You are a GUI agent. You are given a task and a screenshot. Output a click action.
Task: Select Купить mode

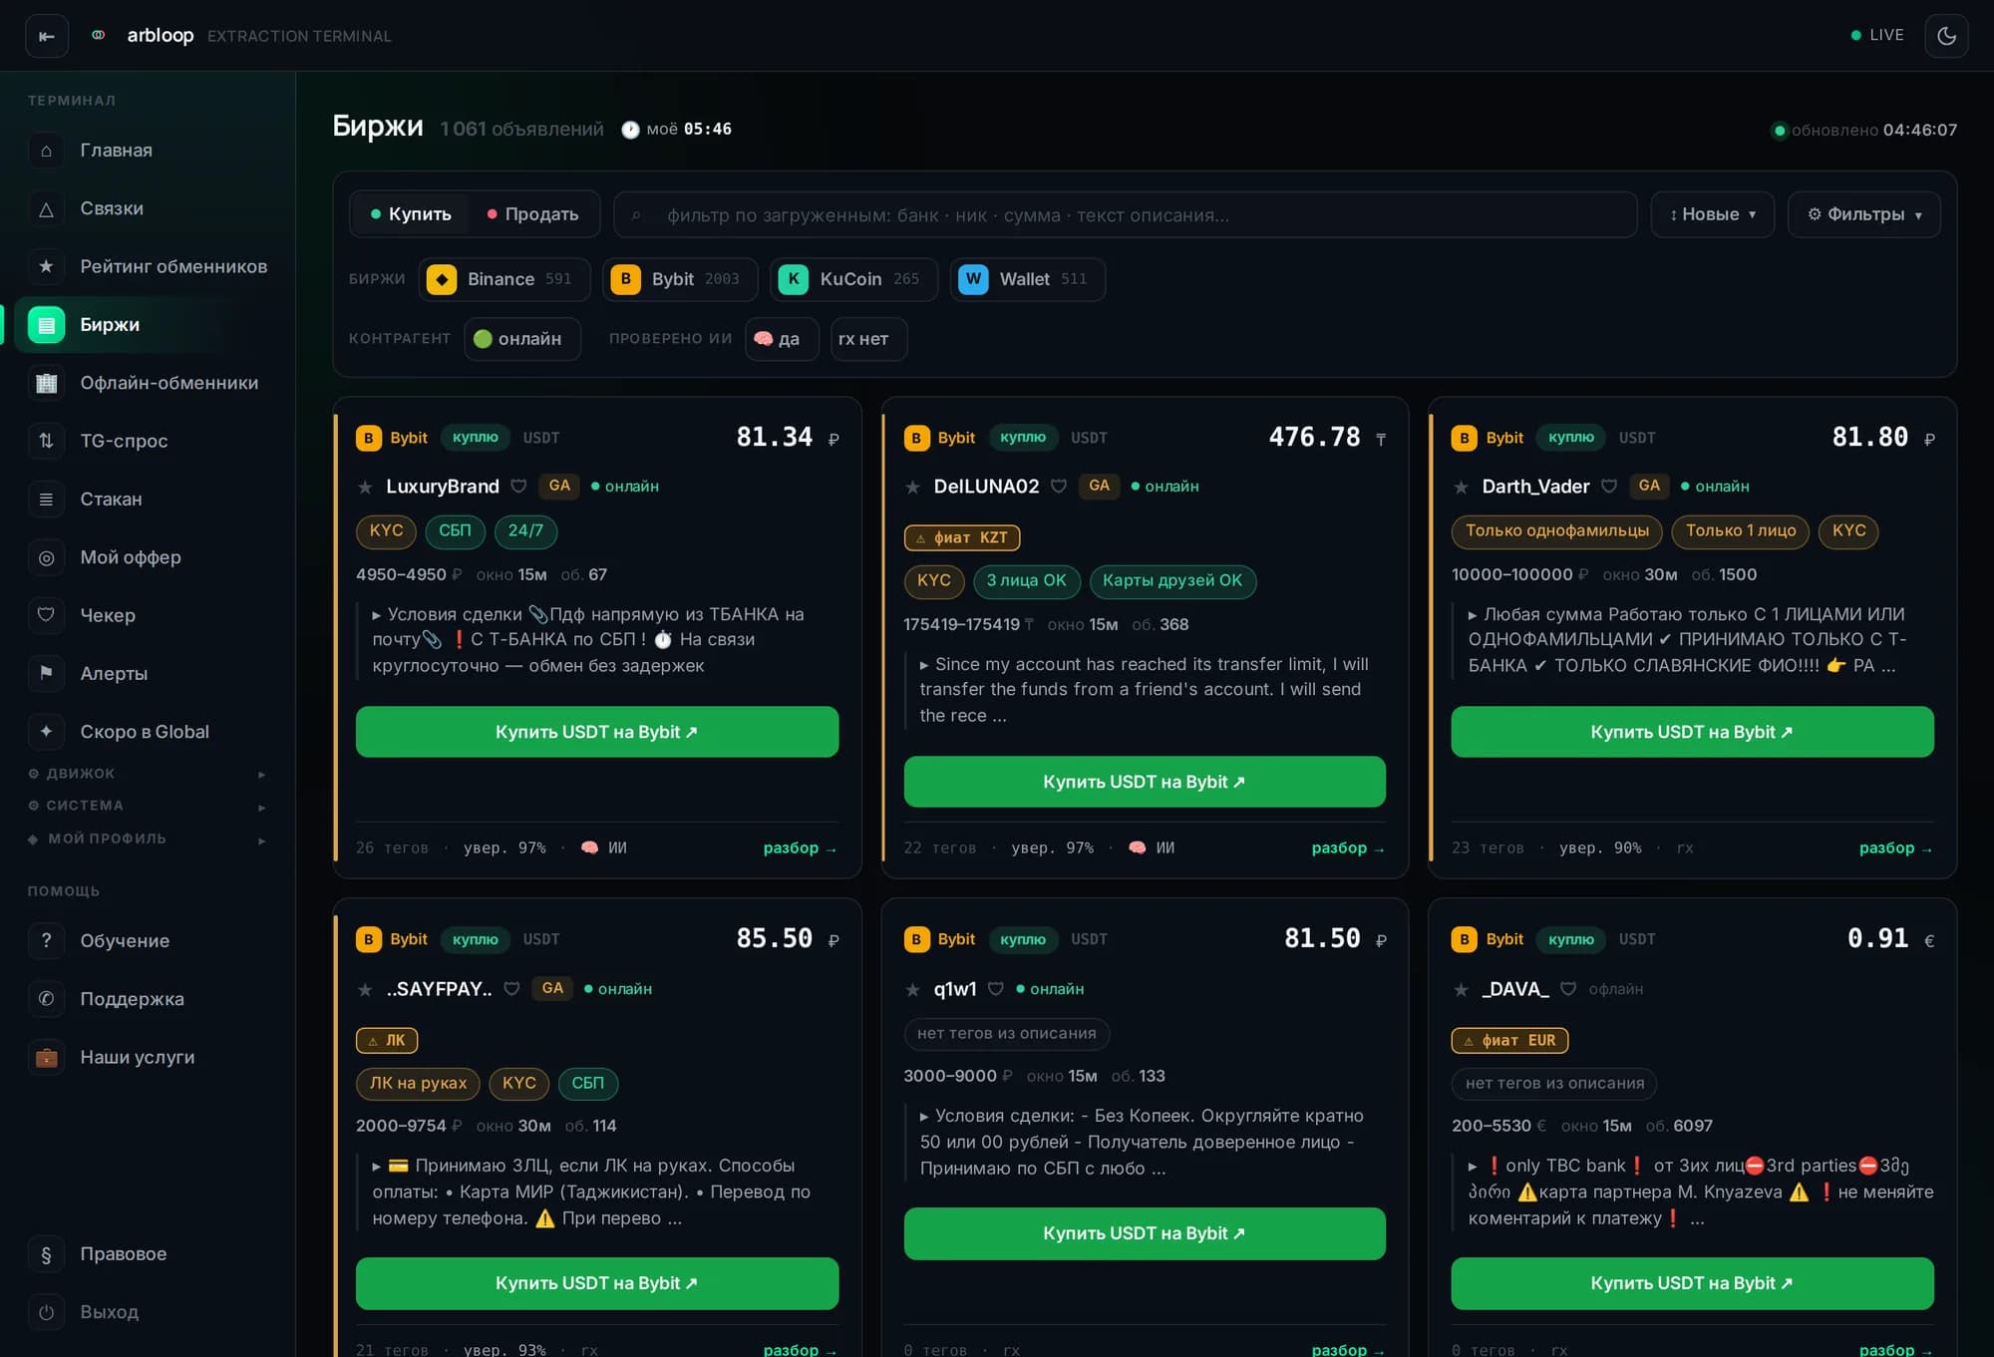[411, 214]
